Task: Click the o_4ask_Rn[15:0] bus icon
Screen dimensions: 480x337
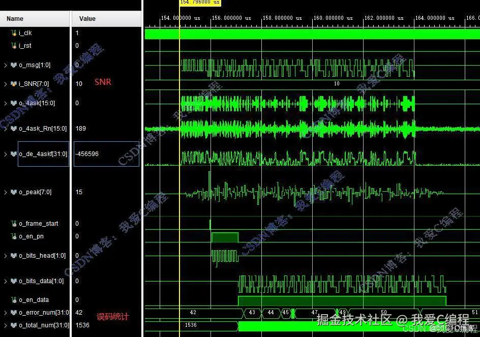Action: 13,129
